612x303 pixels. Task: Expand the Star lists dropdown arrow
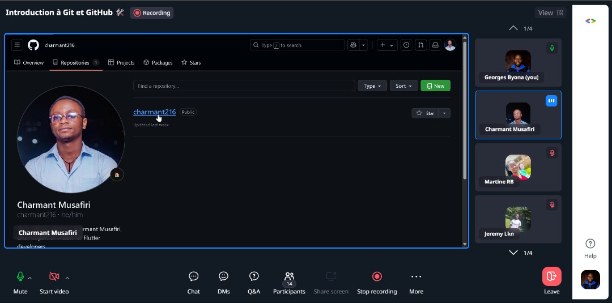coord(444,113)
